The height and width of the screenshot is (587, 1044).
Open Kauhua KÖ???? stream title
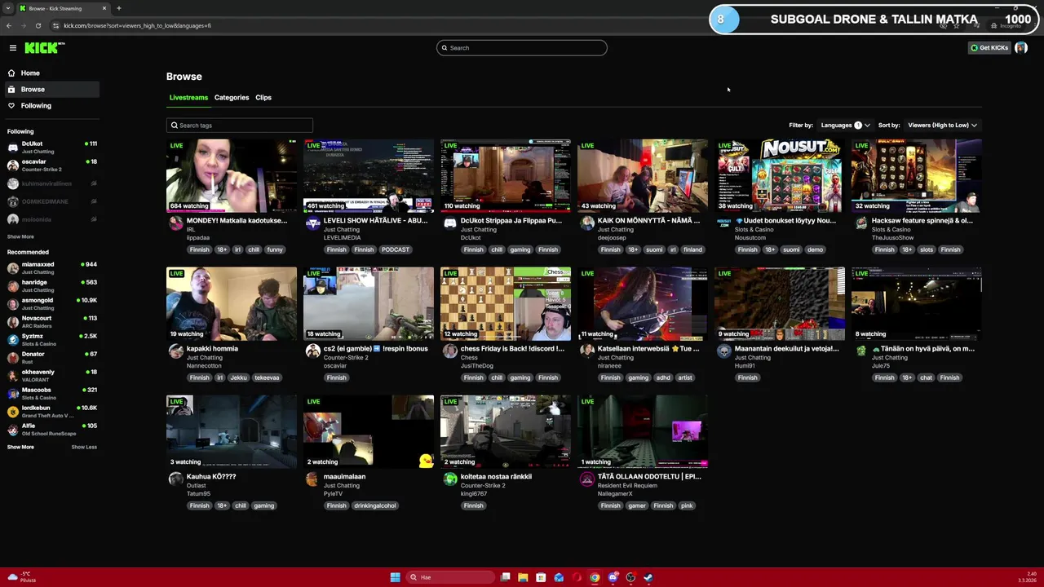[x=211, y=476]
